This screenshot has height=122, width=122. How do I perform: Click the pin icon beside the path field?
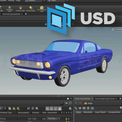[66, 103]
